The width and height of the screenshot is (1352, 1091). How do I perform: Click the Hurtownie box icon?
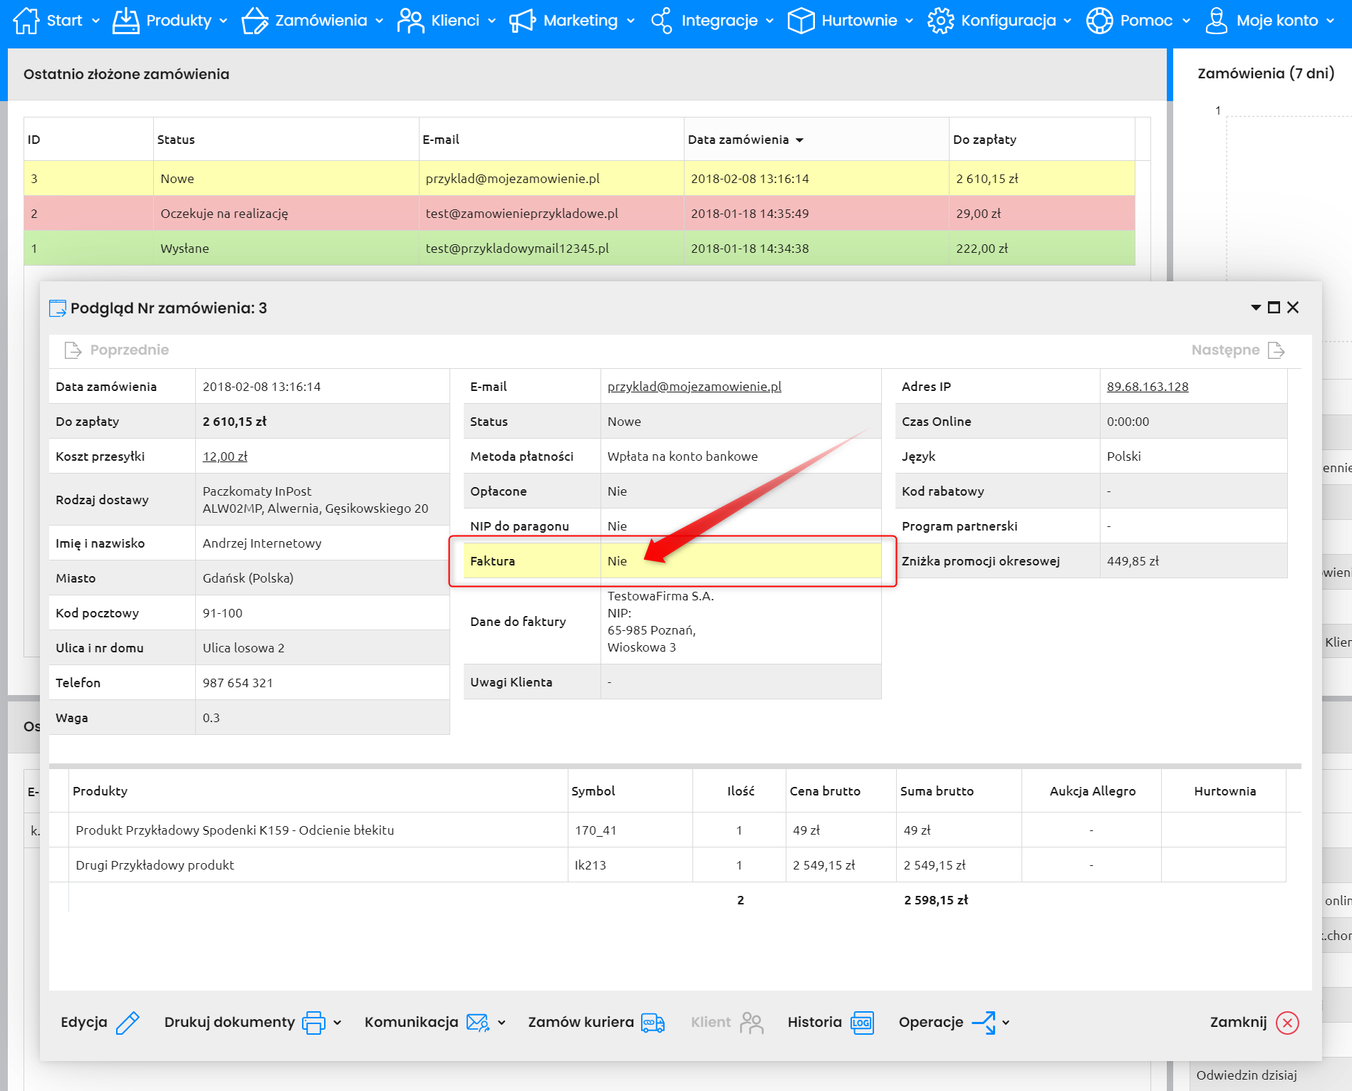point(801,21)
